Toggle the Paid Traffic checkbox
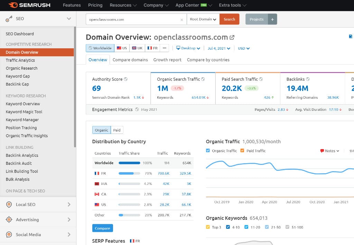This screenshot has height=245, width=354. [242, 150]
